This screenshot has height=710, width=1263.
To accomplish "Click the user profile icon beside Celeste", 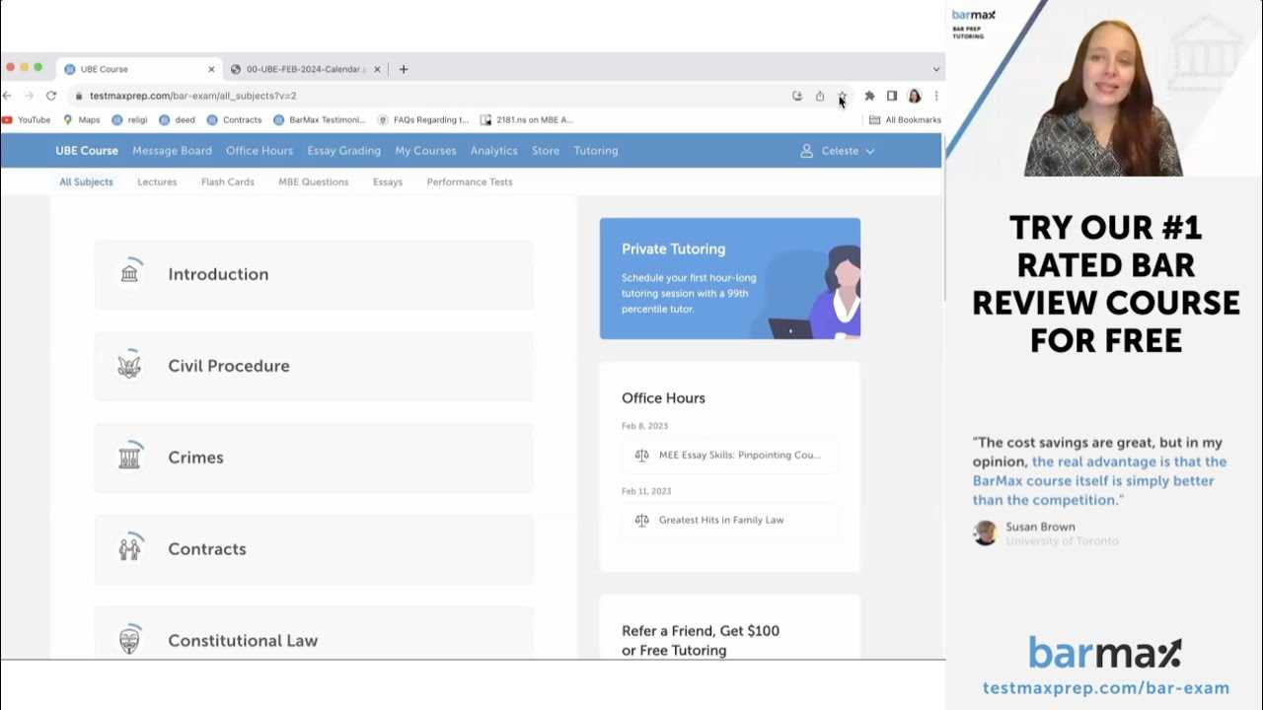I will tap(806, 151).
